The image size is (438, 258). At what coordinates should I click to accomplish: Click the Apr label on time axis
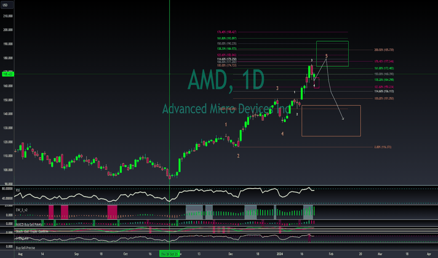coord(429,254)
